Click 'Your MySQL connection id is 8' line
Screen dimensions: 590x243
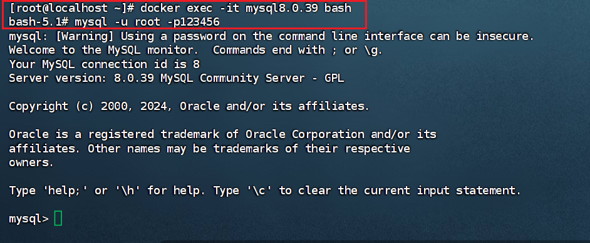pos(104,64)
